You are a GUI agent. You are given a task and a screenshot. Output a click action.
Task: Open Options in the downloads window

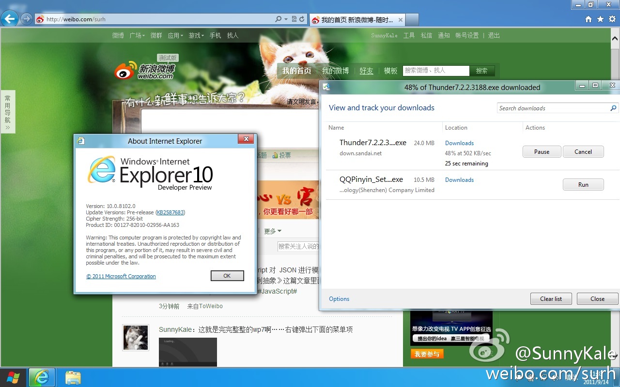point(339,299)
